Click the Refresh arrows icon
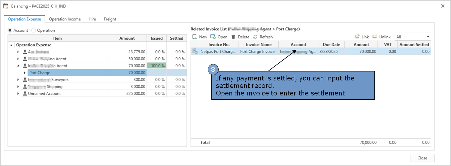This screenshot has width=451, height=166. [255, 37]
